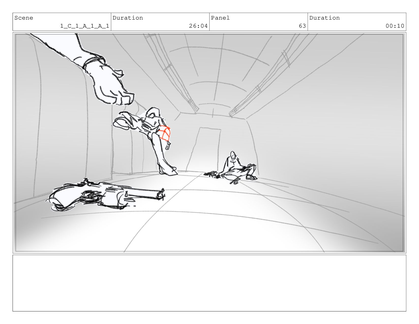Click the panel number "63"

[302, 26]
